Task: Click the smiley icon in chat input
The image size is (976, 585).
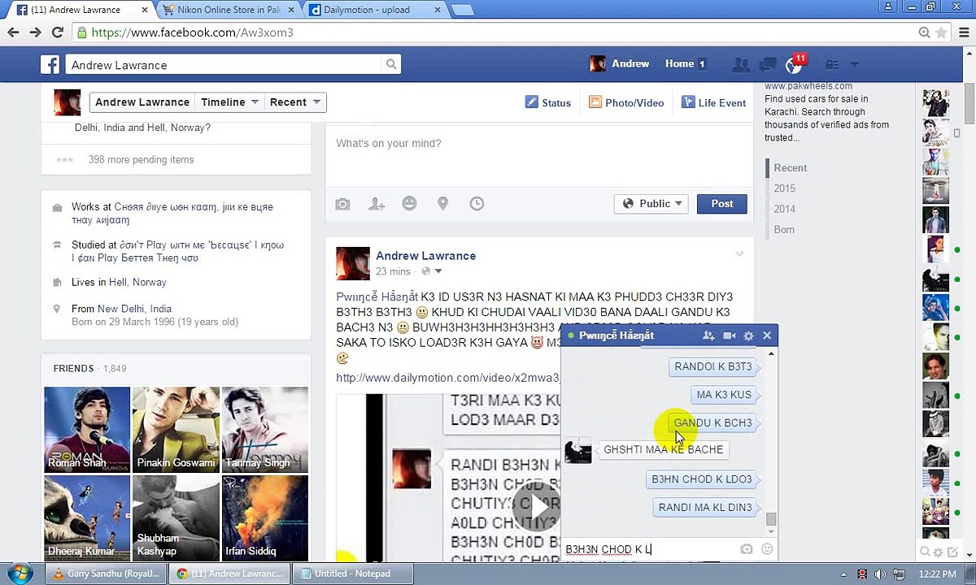Action: click(x=766, y=549)
